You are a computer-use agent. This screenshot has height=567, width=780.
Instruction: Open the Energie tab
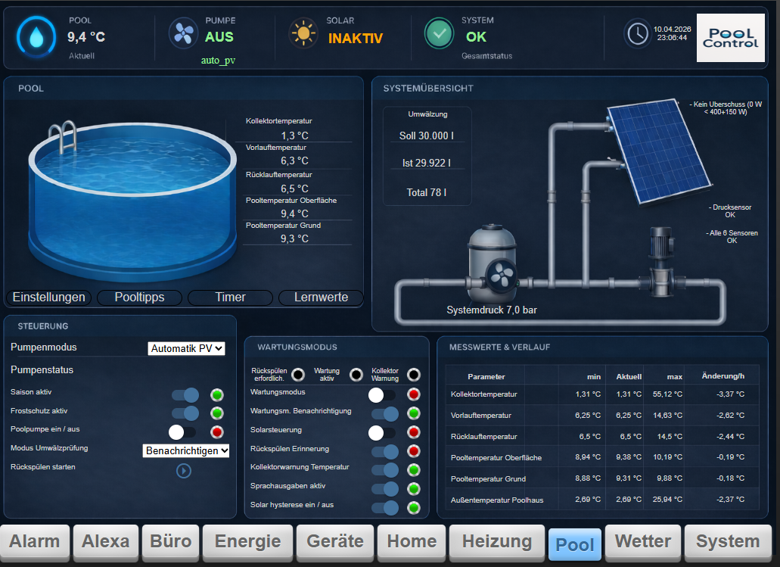pyautogui.click(x=247, y=541)
